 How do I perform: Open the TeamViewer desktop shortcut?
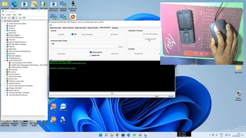pyautogui.click(x=63, y=107)
